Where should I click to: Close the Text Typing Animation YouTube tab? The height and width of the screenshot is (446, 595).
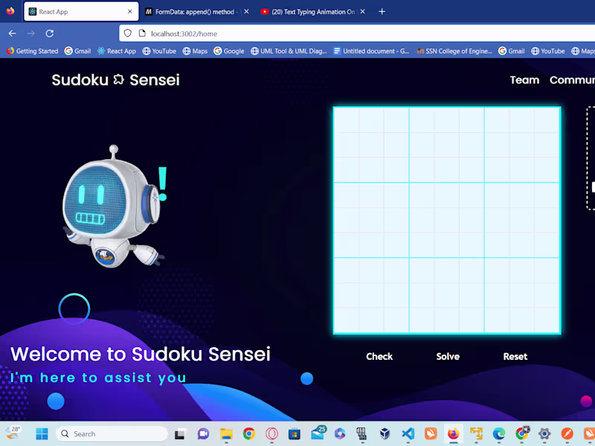click(363, 12)
